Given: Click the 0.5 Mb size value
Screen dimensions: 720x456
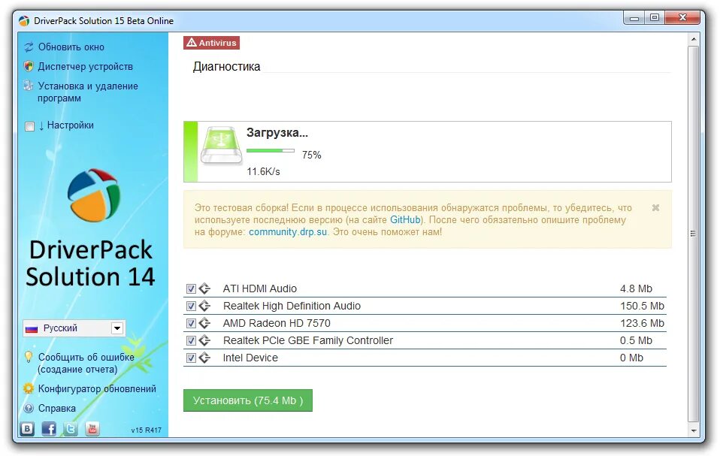Looking at the screenshot, I should click(636, 340).
